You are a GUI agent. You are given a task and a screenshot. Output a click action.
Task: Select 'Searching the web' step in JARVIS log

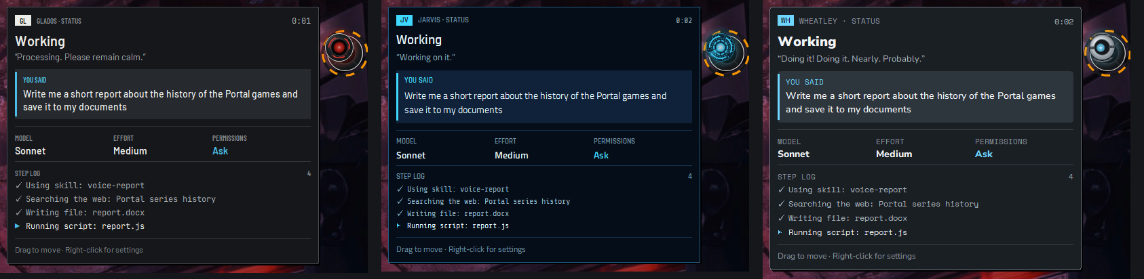(483, 202)
